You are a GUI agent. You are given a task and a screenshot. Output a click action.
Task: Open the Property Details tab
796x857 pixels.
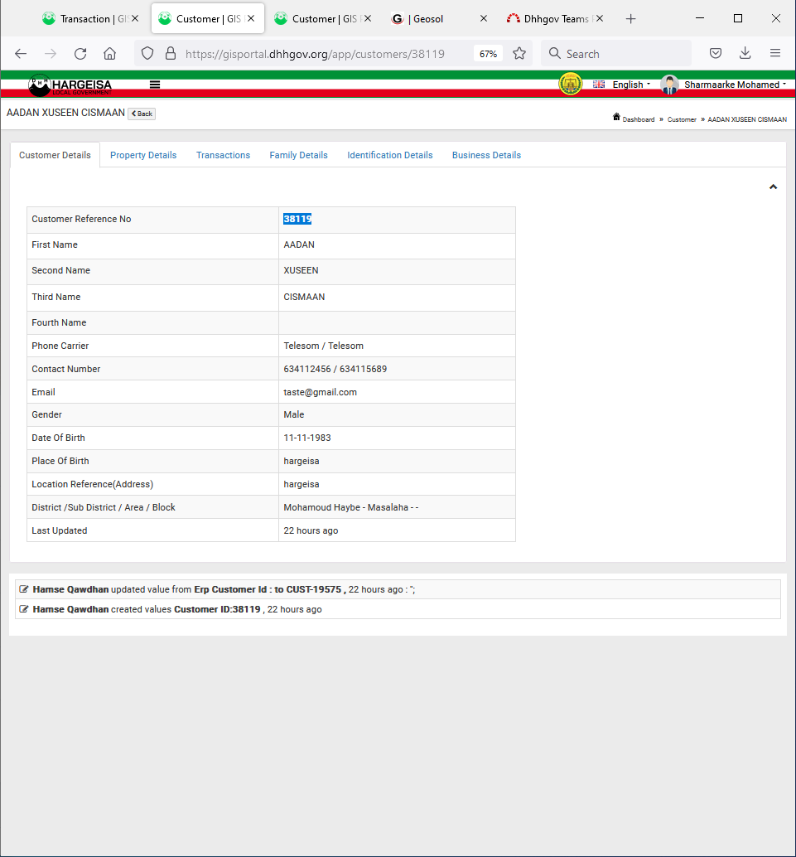pos(143,155)
